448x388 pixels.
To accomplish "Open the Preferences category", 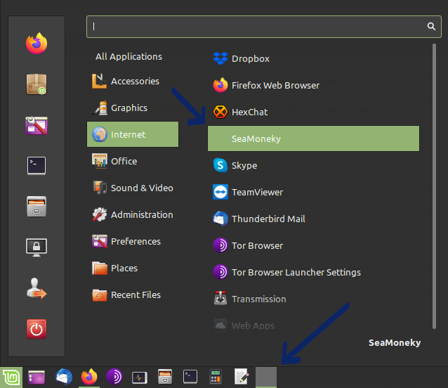I will (133, 241).
